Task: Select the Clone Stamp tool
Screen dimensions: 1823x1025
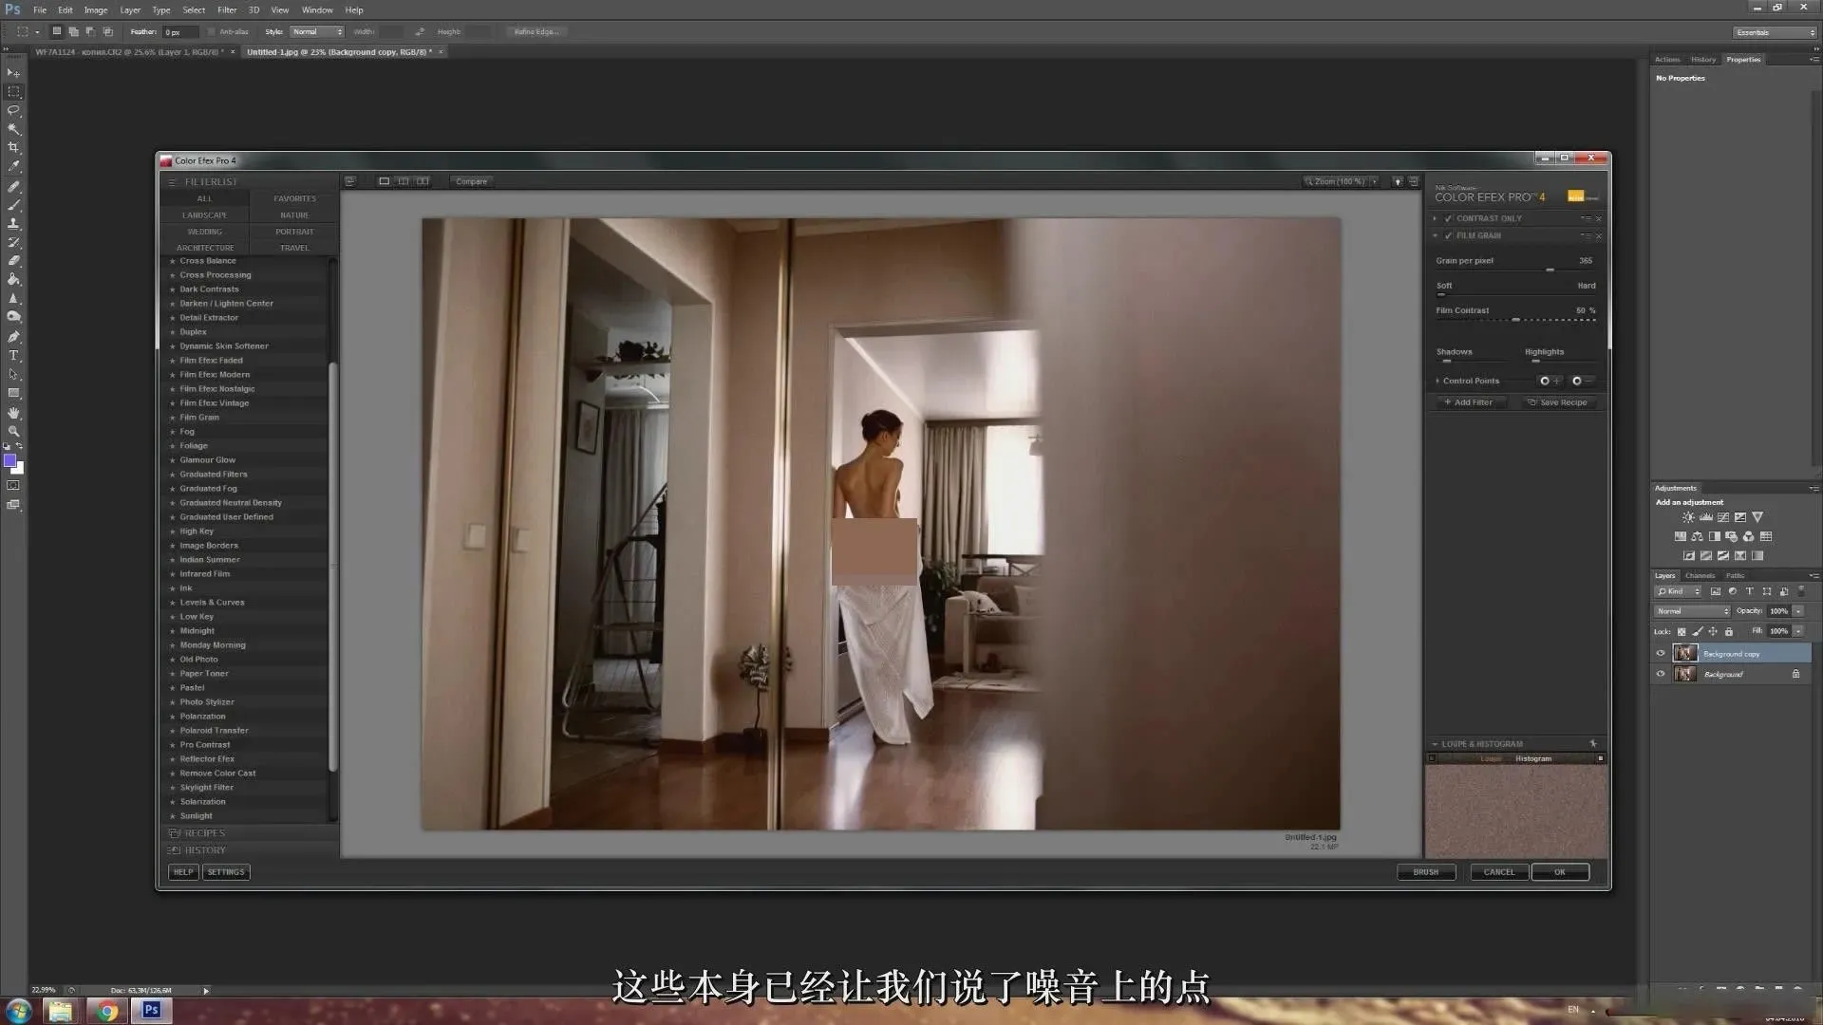Action: [13, 223]
